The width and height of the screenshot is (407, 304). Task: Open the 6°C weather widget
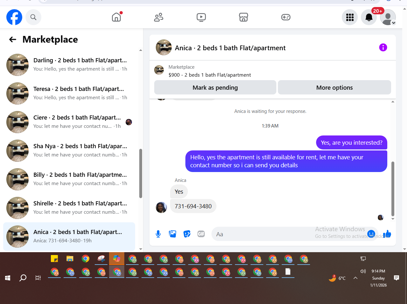pos(337,278)
